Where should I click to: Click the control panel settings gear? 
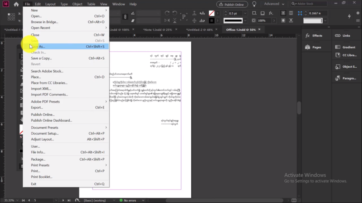(358, 13)
